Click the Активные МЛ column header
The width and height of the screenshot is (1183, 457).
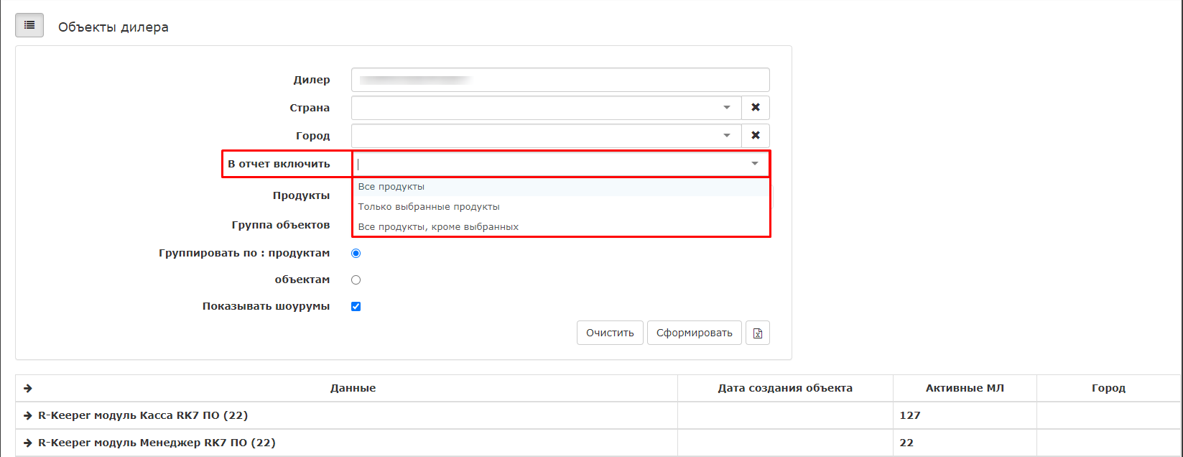(964, 388)
